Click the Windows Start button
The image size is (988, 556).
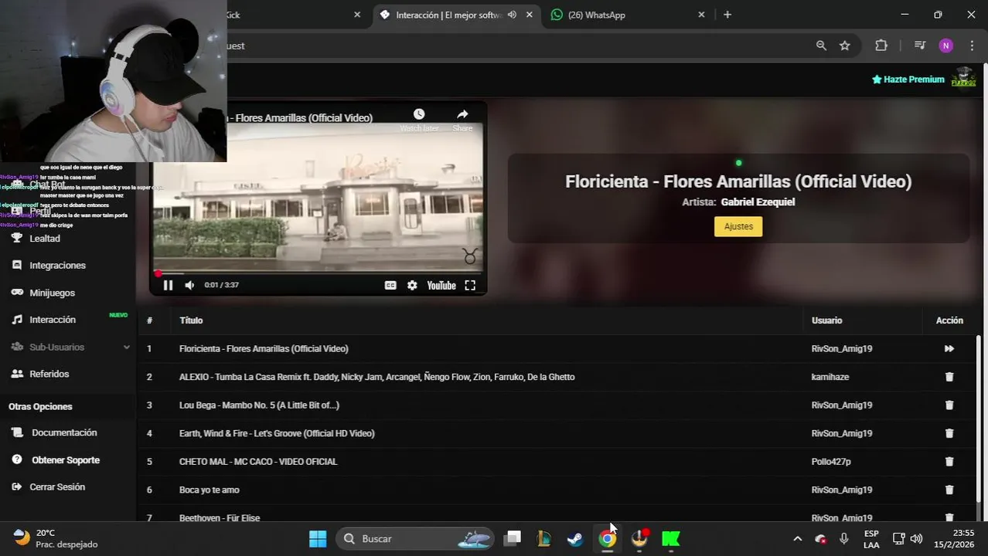(318, 539)
